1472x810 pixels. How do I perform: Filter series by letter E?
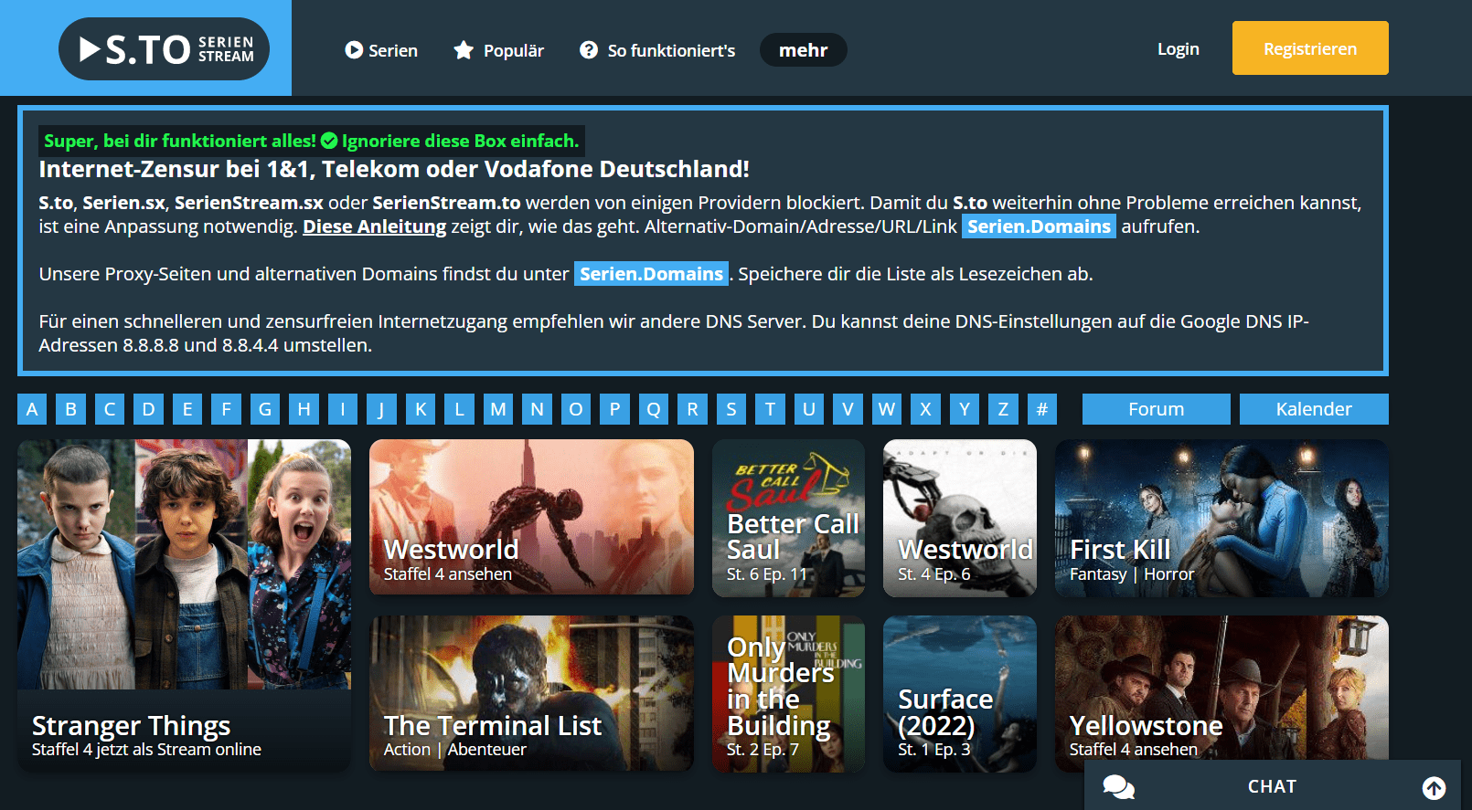click(x=187, y=409)
